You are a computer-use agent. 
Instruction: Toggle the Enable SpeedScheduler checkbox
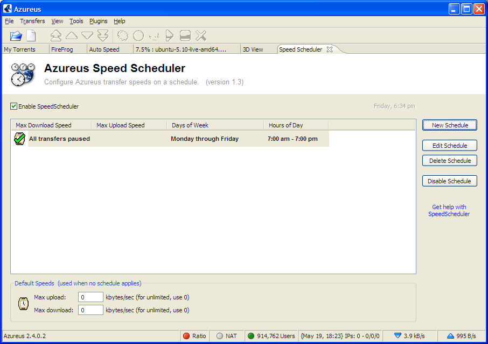click(x=13, y=106)
